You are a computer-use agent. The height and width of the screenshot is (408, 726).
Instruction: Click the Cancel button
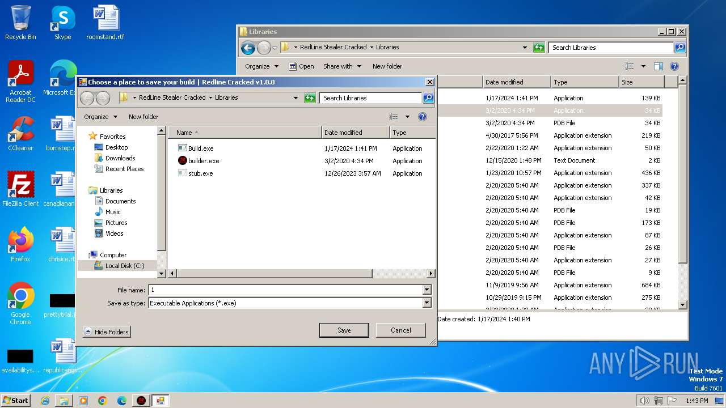(x=401, y=330)
